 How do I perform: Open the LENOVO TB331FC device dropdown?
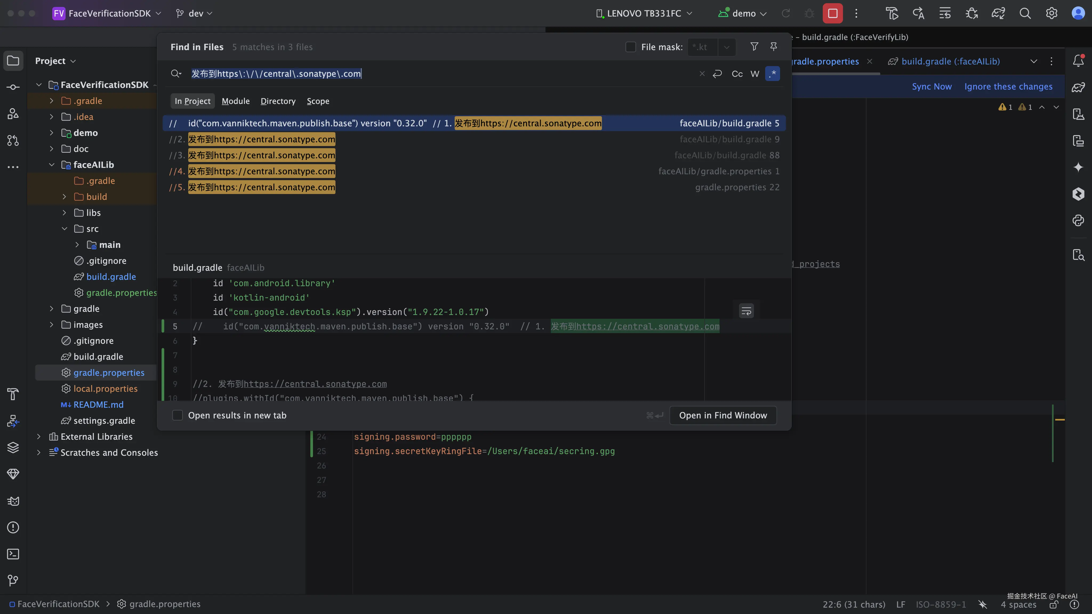point(644,14)
